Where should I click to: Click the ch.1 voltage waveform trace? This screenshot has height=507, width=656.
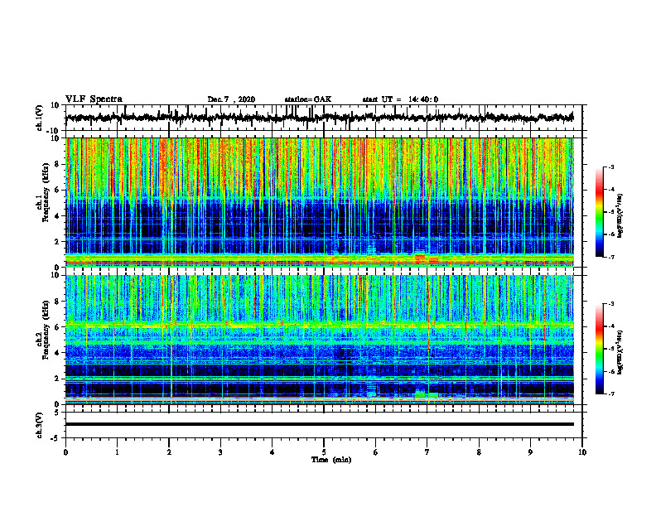(x=319, y=118)
